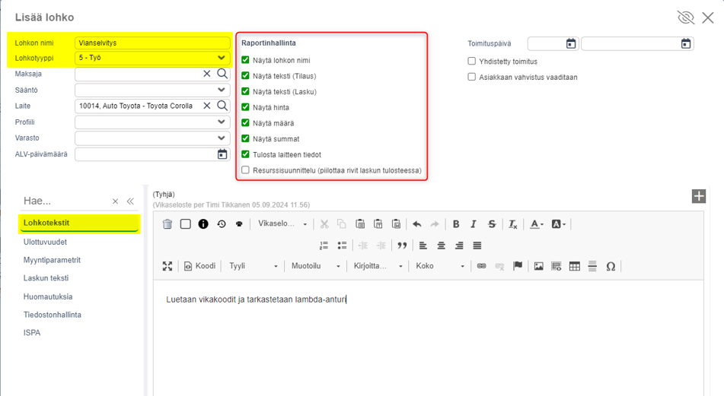Click the trash delete icon in editor toolbar

[167, 224]
